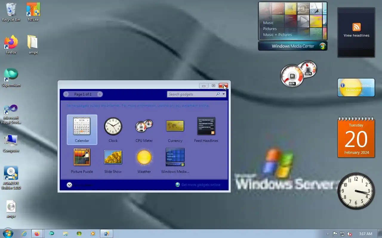Choose Music + Pictures in Media Center gadget
The image size is (382, 238).
tap(278, 35)
